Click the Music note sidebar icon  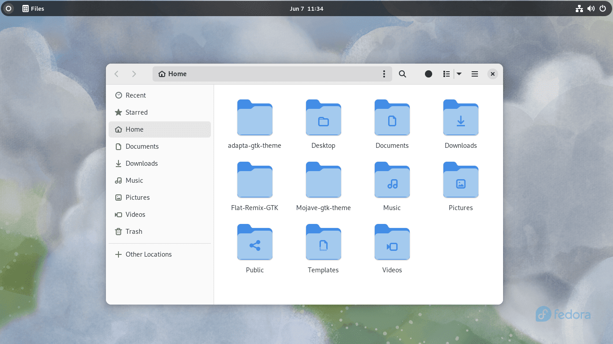[118, 180]
